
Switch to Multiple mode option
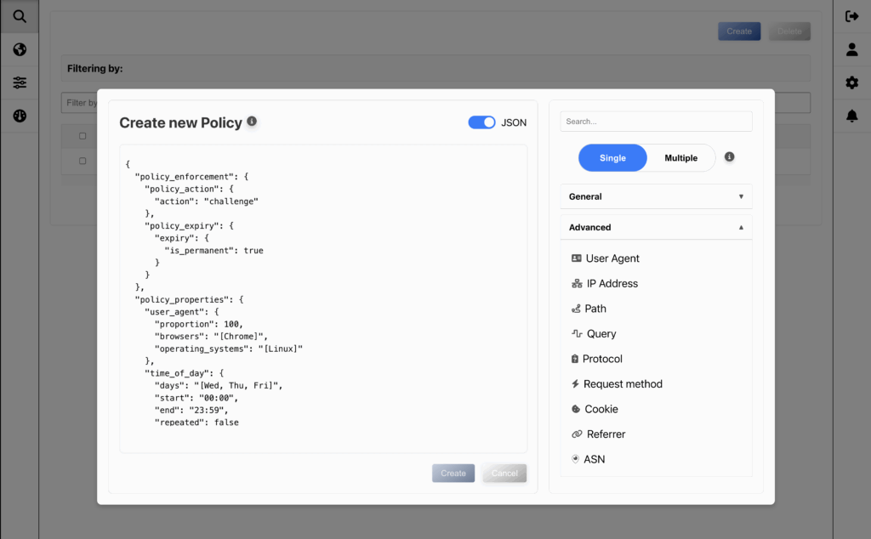coord(680,158)
